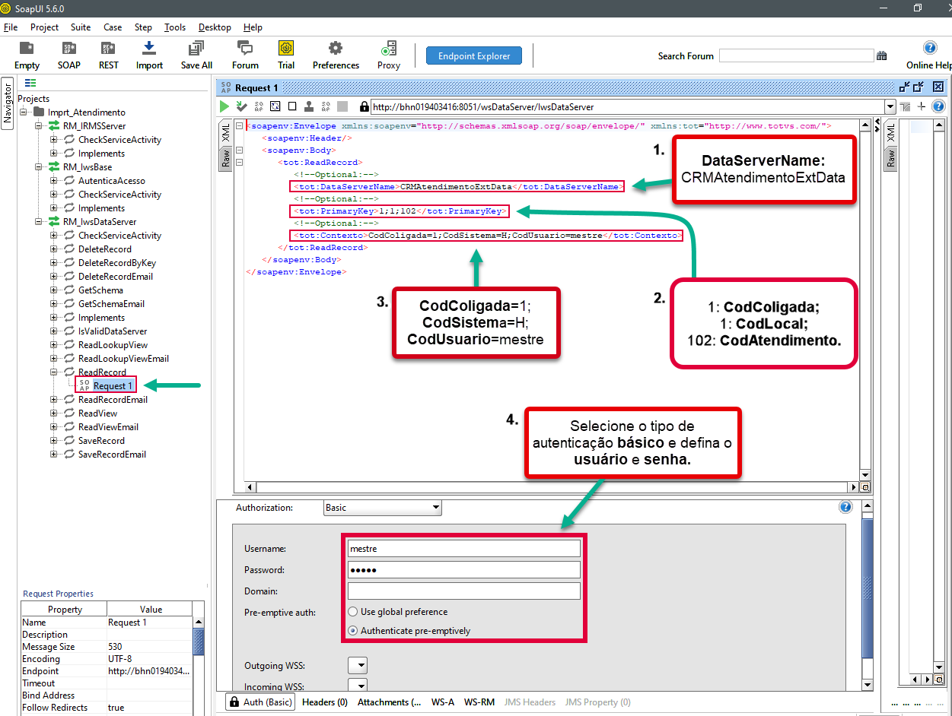Click the Import toolbar icon
The image size is (952, 716).
(x=149, y=49)
